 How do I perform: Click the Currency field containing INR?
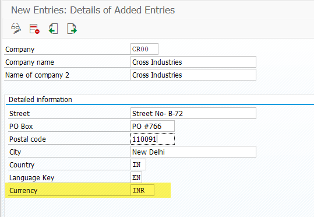[142, 190]
